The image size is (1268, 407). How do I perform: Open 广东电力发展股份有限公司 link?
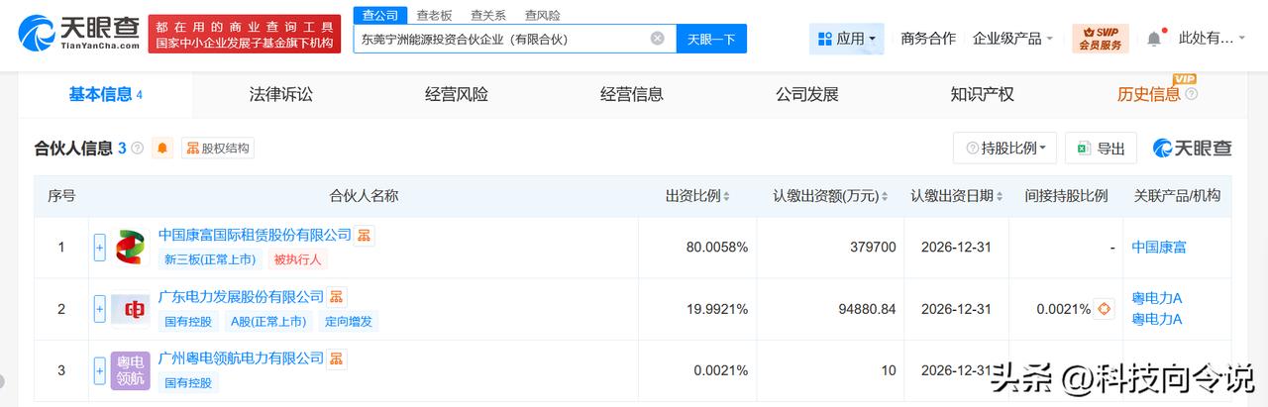(241, 296)
